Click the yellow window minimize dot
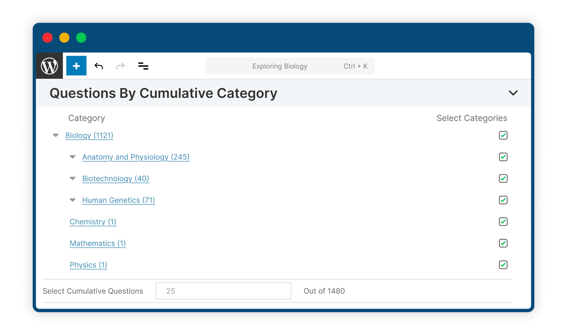Screen dimensions: 567x335 coord(64,38)
